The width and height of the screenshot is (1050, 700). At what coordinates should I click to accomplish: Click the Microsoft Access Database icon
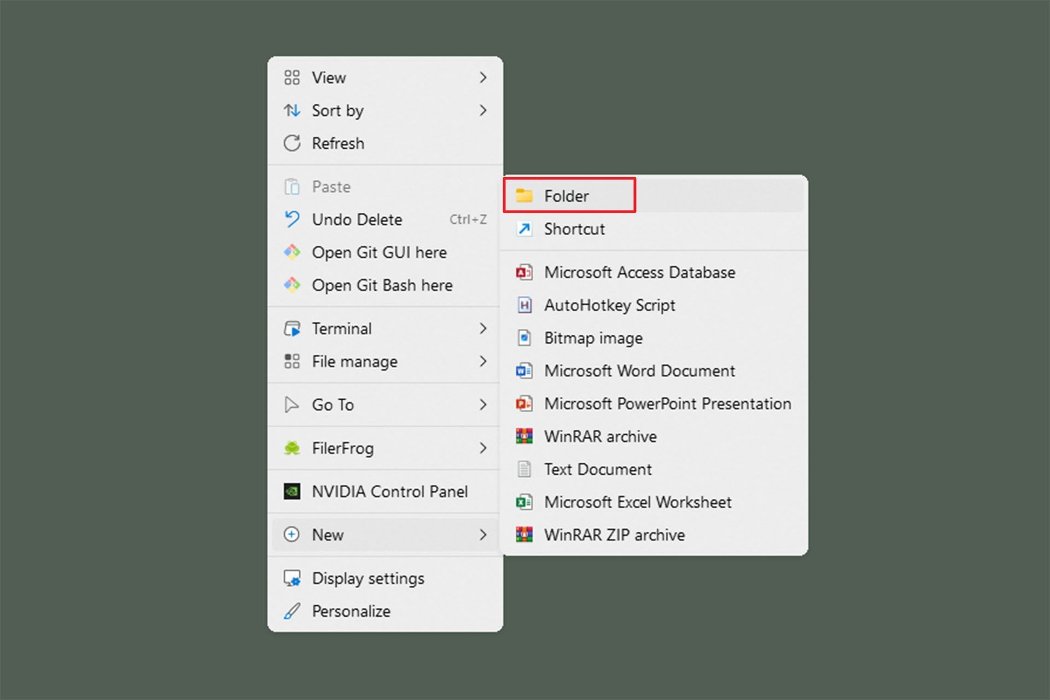click(524, 272)
